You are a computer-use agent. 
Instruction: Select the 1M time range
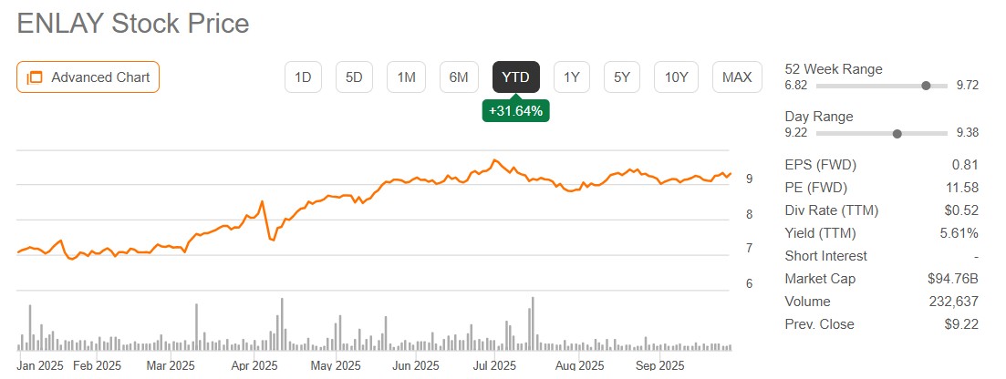click(x=406, y=77)
